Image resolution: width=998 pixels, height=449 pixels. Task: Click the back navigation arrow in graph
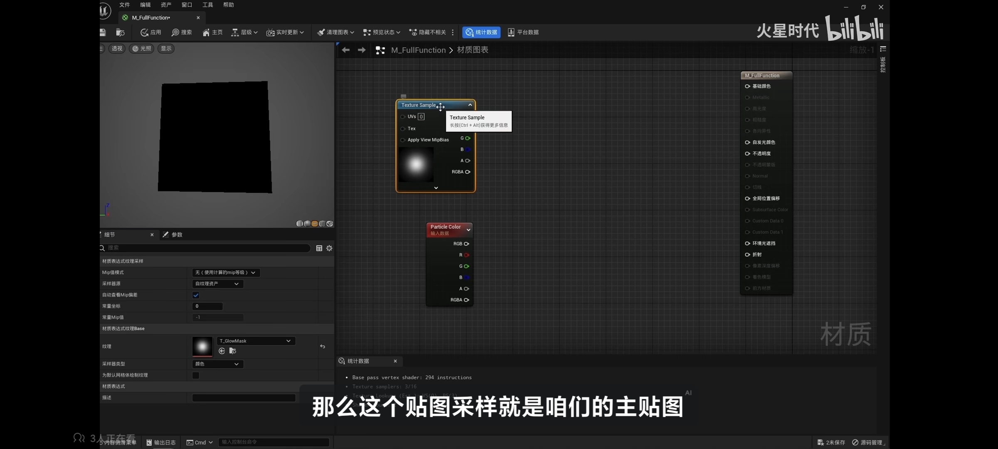click(346, 50)
